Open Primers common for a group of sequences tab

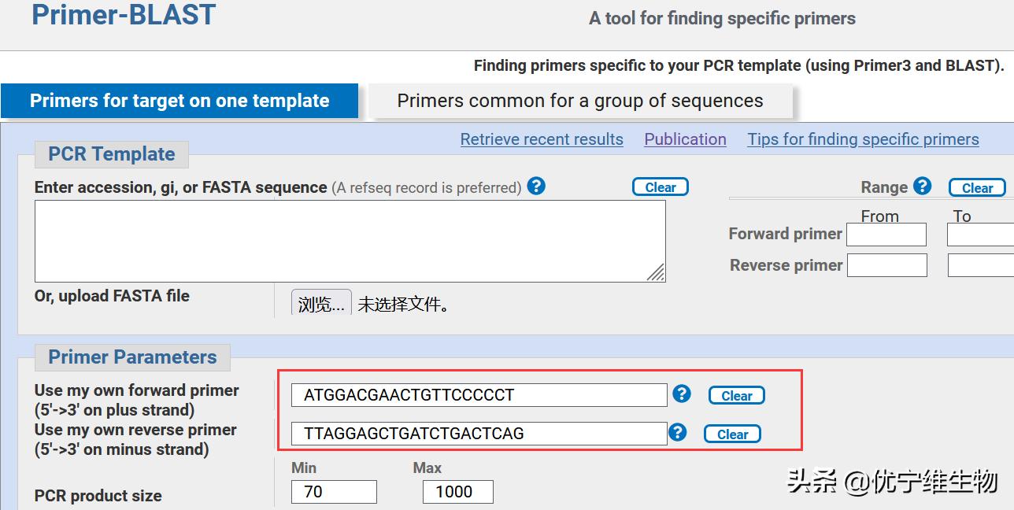click(x=579, y=101)
